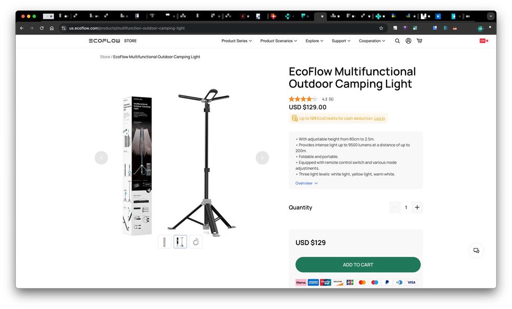Open the search magnifier icon

(397, 41)
